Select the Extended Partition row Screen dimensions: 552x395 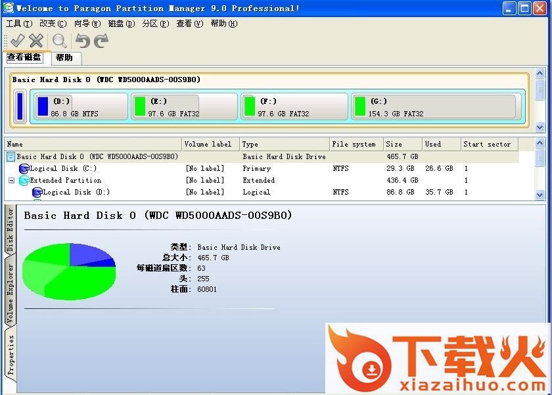pyautogui.click(x=262, y=181)
